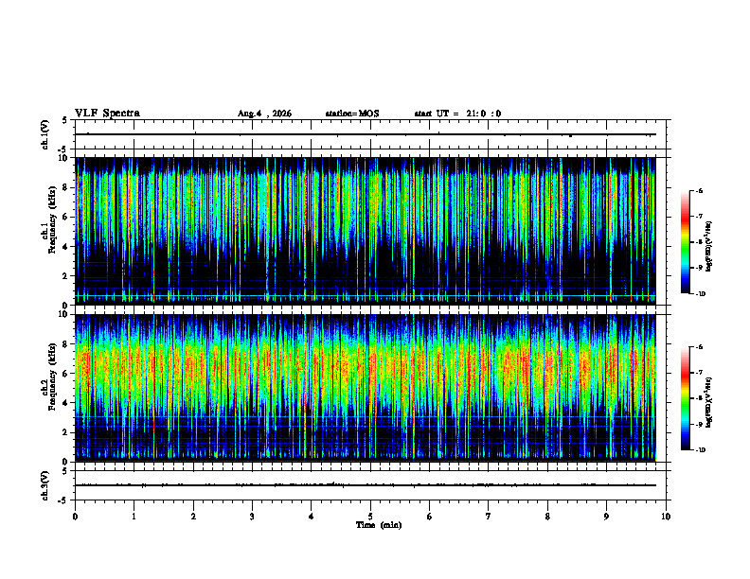Click the "-8" label on the upper color bar
The height and width of the screenshot is (579, 750).
[x=699, y=242]
